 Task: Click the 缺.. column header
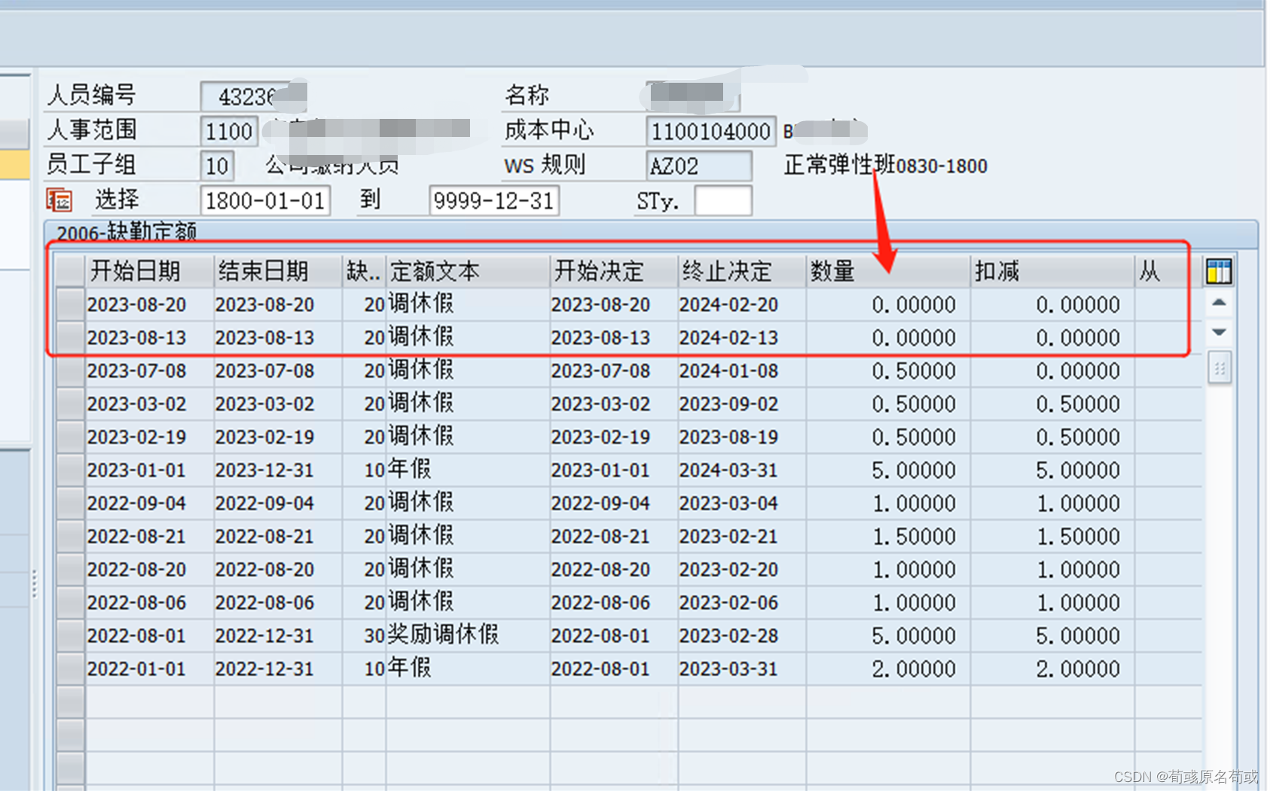click(364, 271)
